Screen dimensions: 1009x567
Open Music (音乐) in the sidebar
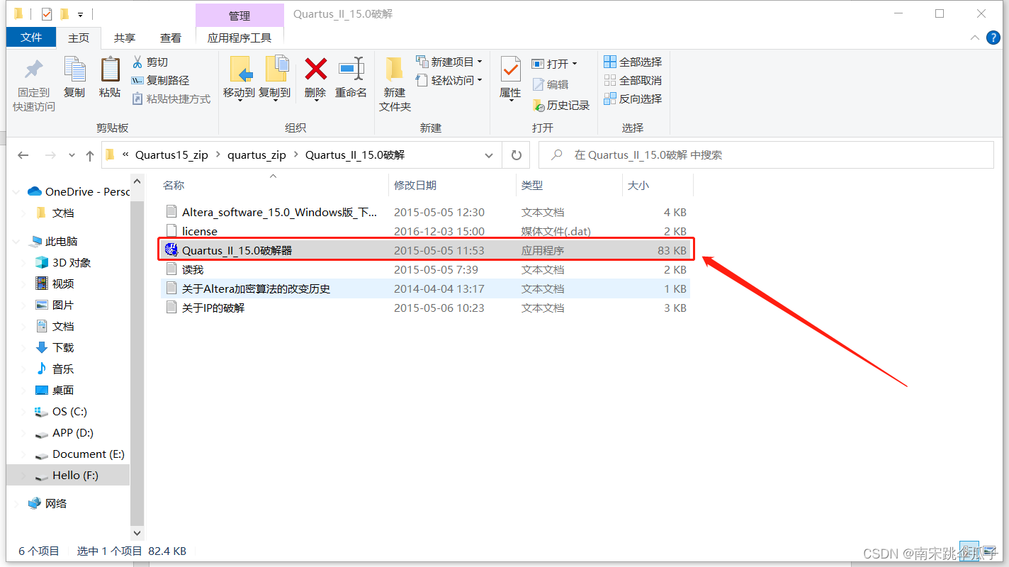(x=55, y=369)
